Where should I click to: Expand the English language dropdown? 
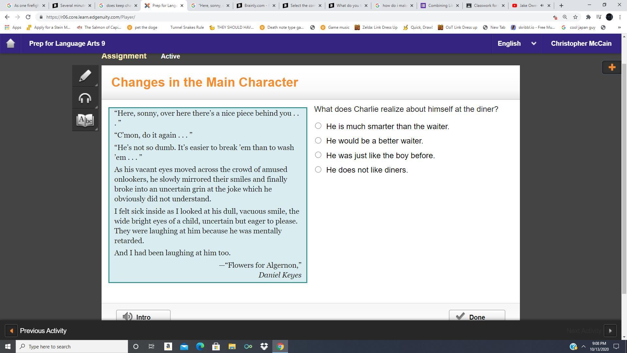tap(534, 43)
